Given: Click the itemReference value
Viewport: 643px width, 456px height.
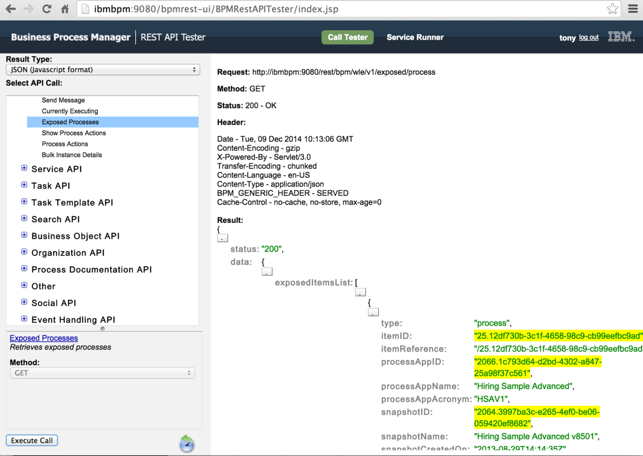Looking at the screenshot, I should tap(558, 349).
